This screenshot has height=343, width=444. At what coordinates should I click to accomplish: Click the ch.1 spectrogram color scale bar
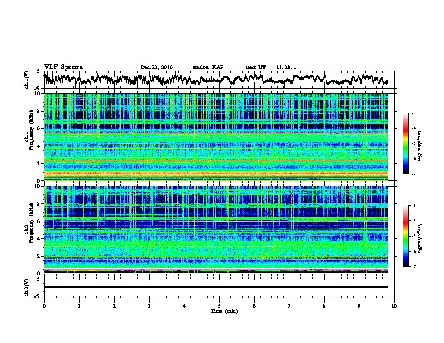405,143
